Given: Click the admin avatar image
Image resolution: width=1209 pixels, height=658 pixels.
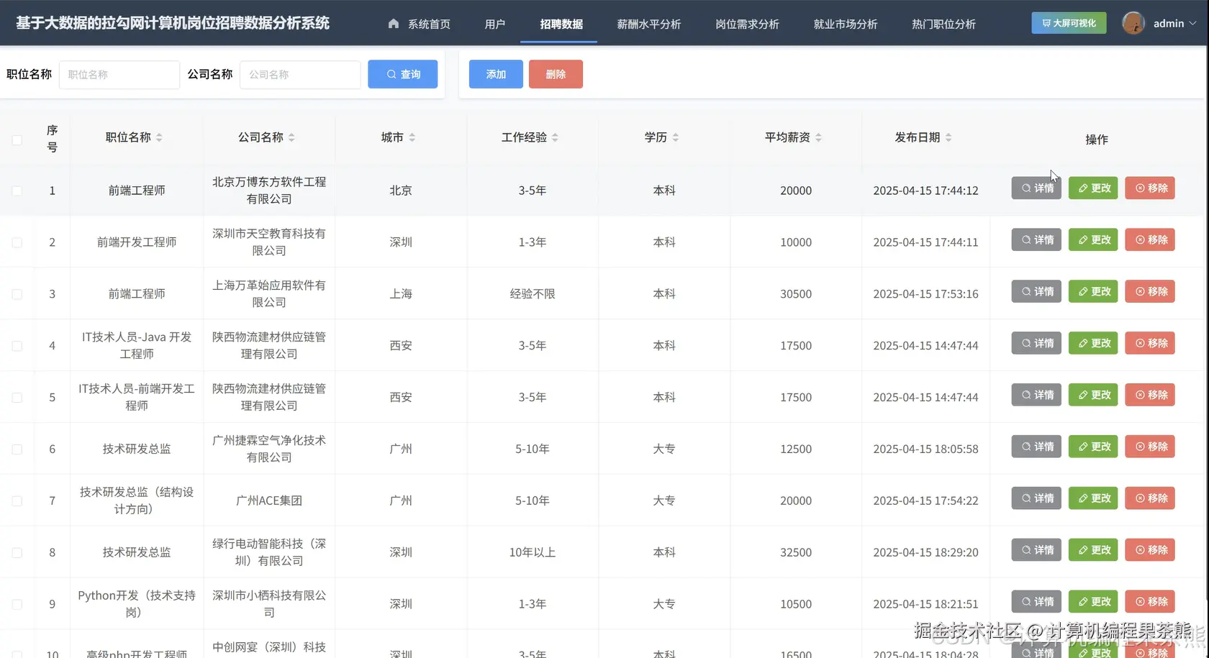Looking at the screenshot, I should tap(1133, 22).
